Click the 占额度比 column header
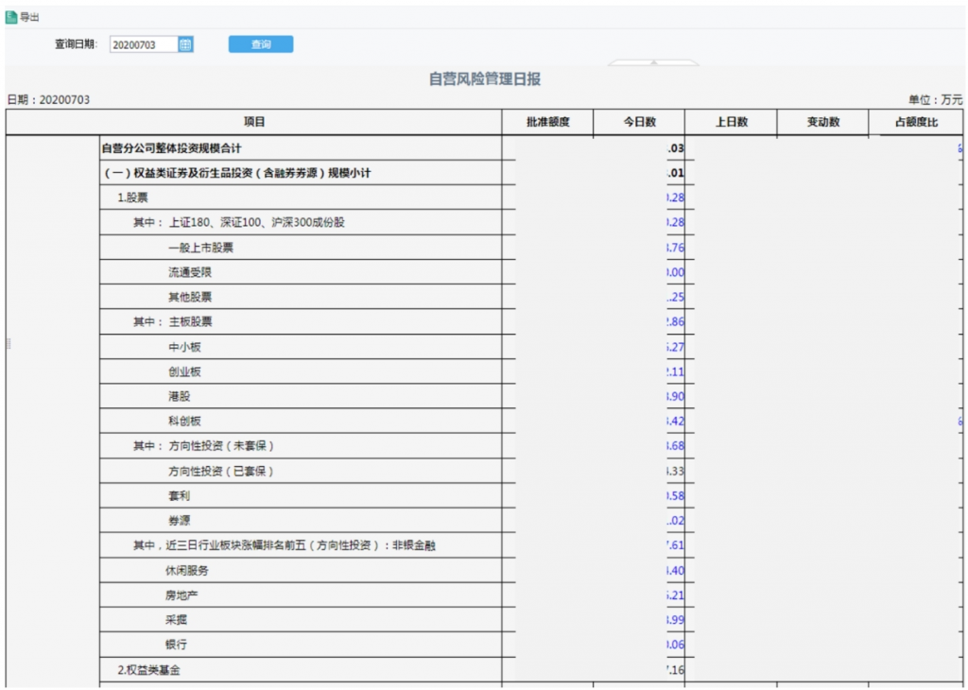Viewport: 968px width, 690px height. pyautogui.click(x=916, y=122)
